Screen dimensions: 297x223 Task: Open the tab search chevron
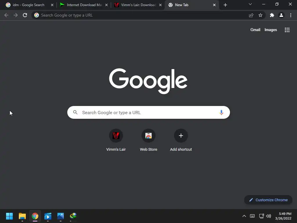tap(250, 4)
